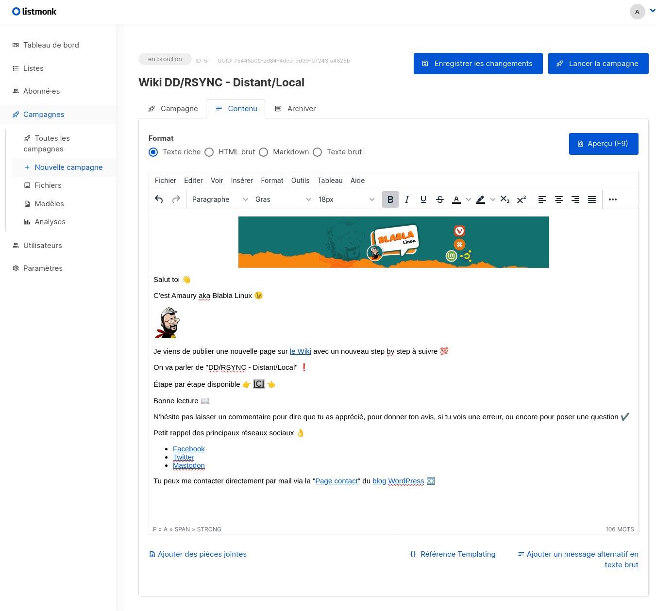Screen dimensions: 656x611
Task: Select the HTML brut format option
Action: (x=209, y=152)
